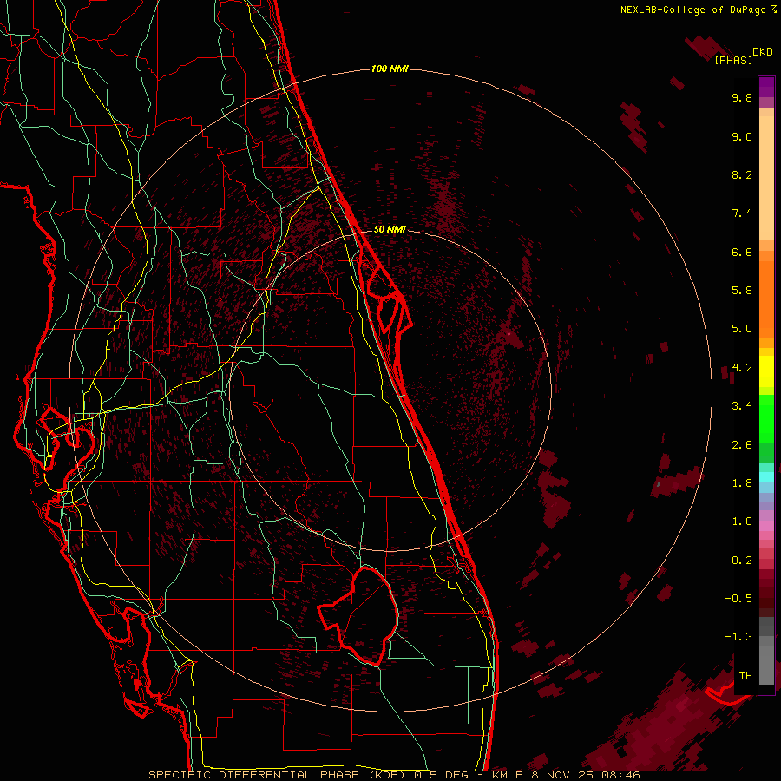Click the 8.2 value on the color scale

742,174
